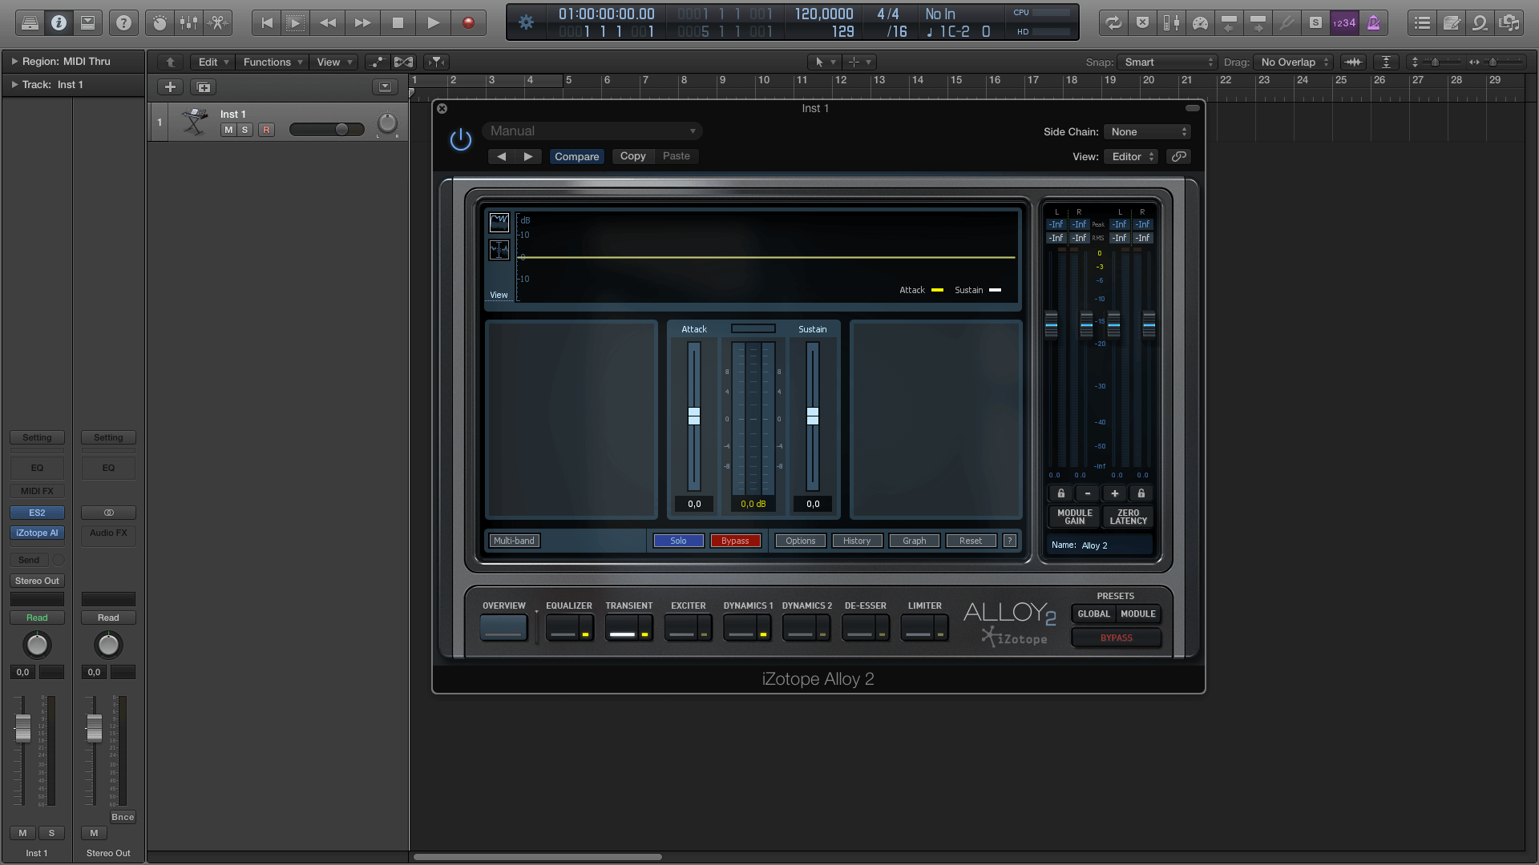Go to beginning of project

267,23
